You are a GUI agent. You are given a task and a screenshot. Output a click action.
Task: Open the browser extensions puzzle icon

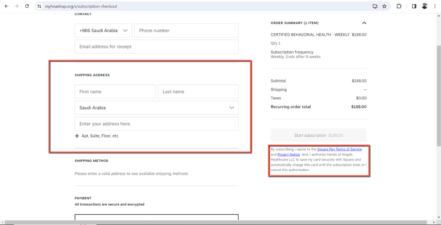[399, 6]
